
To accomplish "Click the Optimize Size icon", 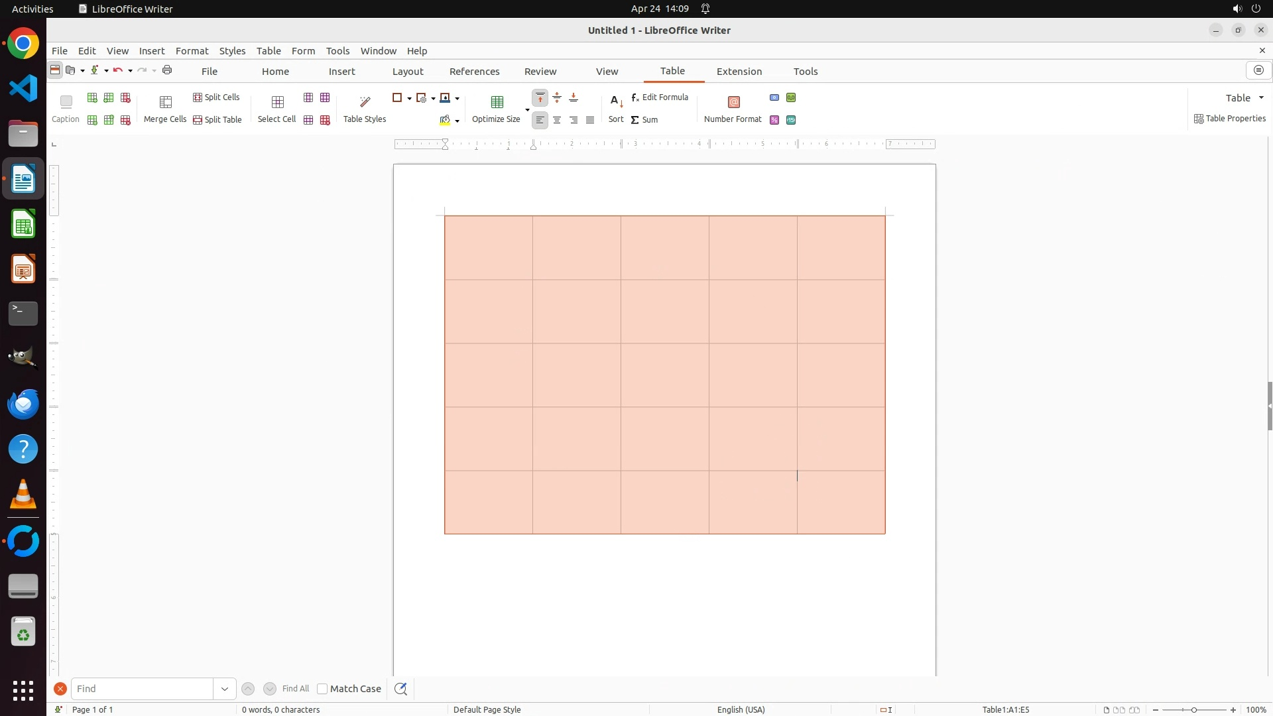I will click(497, 101).
